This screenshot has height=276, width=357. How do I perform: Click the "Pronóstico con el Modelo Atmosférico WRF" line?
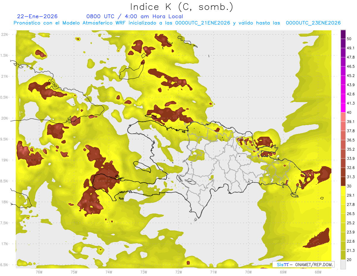(177, 23)
